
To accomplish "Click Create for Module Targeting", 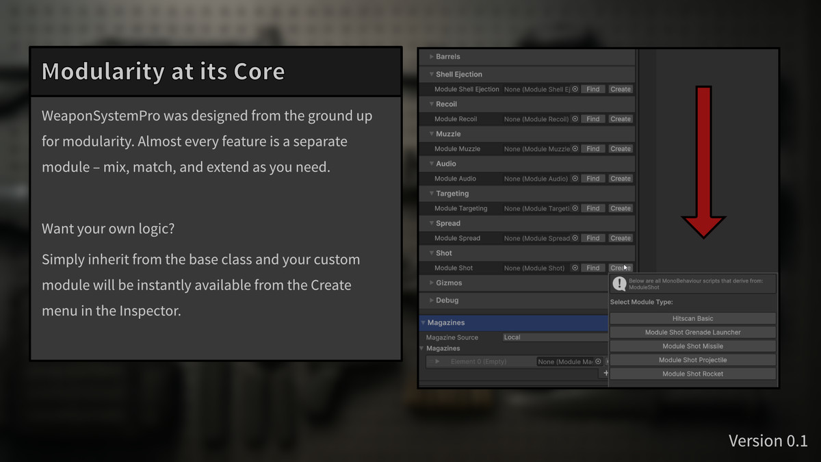I will click(x=621, y=208).
